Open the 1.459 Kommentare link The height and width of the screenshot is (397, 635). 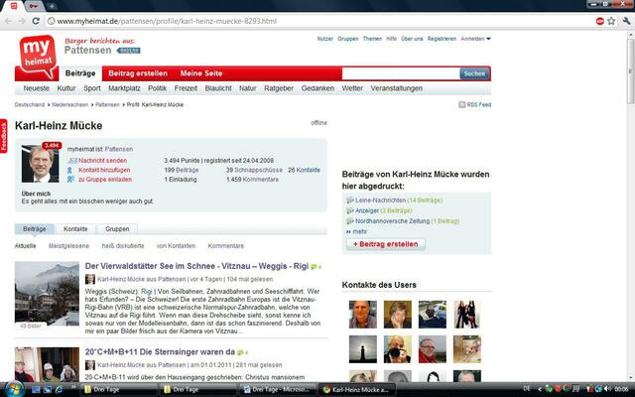[252, 179]
